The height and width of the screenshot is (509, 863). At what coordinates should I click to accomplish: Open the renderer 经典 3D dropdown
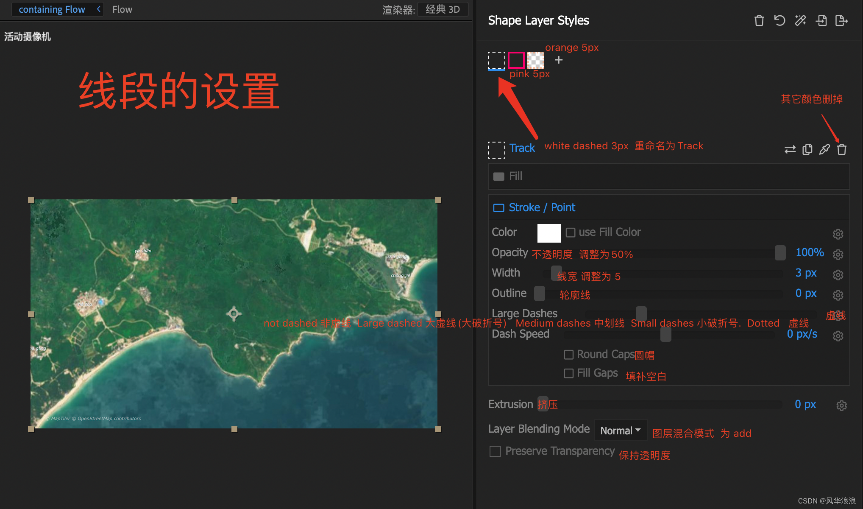443,9
